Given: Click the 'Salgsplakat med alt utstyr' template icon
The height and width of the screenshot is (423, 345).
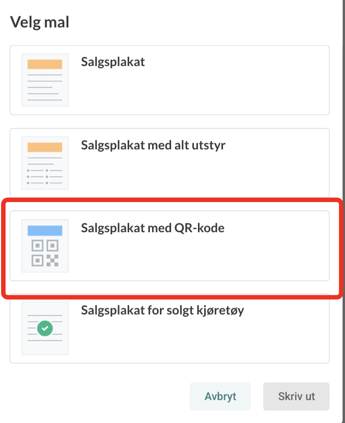Looking at the screenshot, I should 45,163.
